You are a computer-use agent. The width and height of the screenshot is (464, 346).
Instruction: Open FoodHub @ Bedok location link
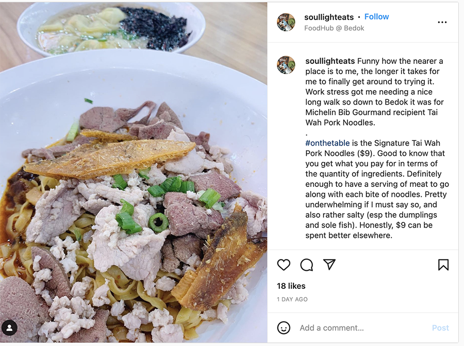[x=334, y=28]
